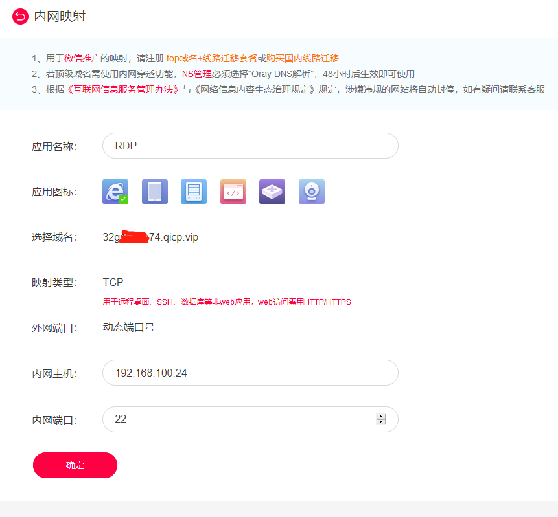Select the code window app icon
Image resolution: width=558 pixels, height=517 pixels.
(233, 192)
